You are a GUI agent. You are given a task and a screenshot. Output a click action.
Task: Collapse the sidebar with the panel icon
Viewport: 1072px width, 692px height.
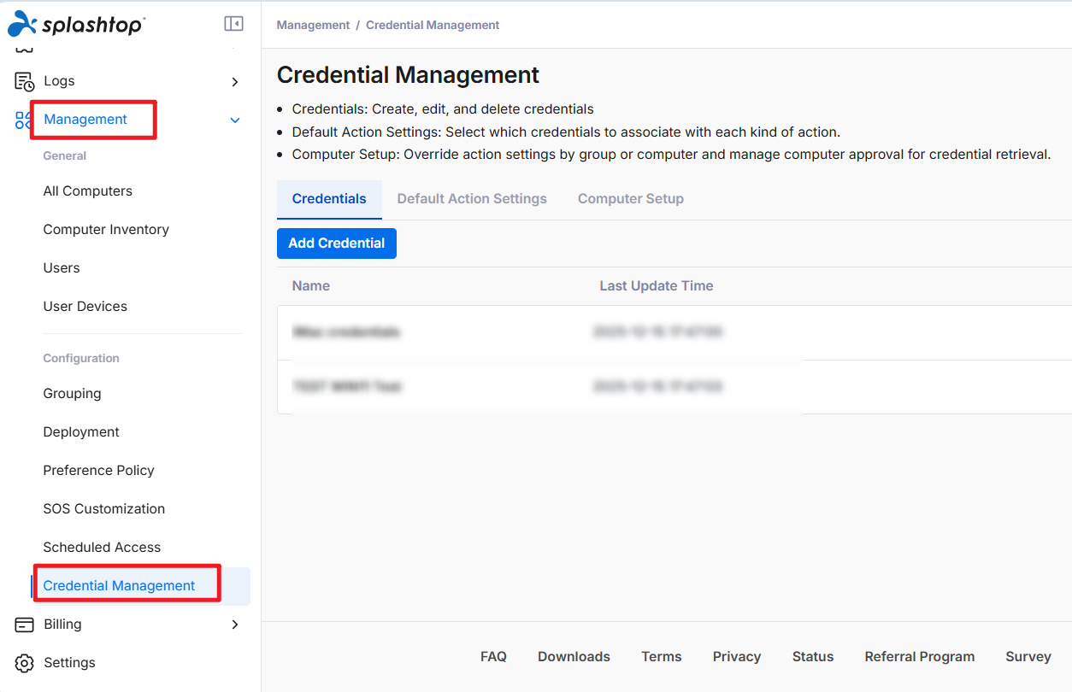tap(233, 24)
